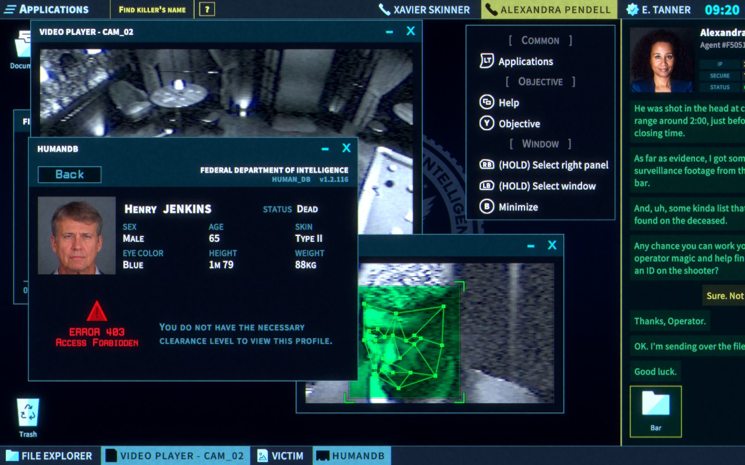Click the B Minimize button icon
745x465 pixels.
tap(487, 207)
